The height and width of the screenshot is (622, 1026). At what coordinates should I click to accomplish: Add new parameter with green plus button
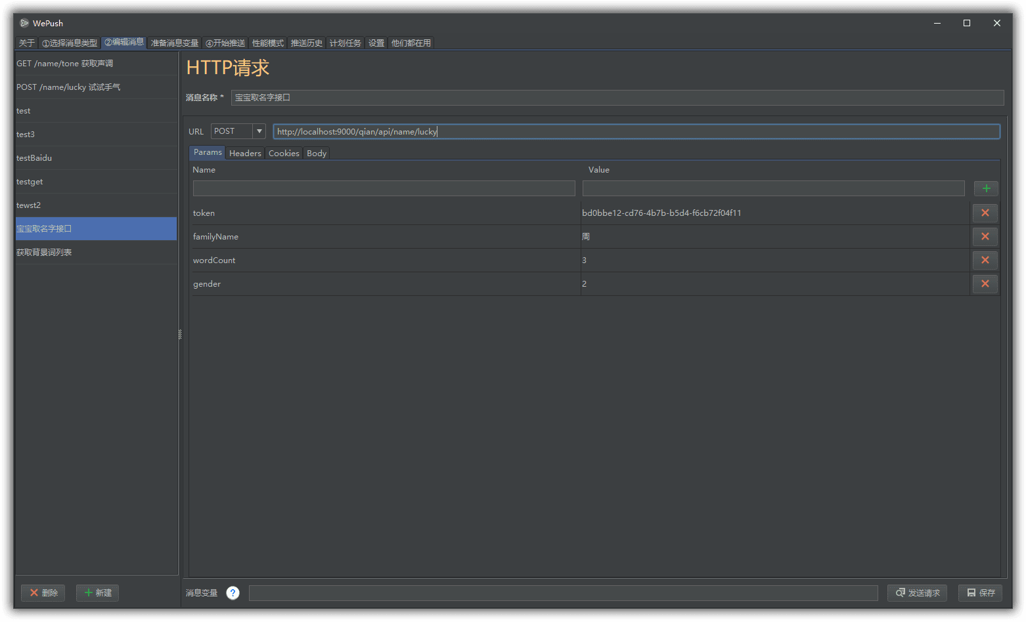986,188
